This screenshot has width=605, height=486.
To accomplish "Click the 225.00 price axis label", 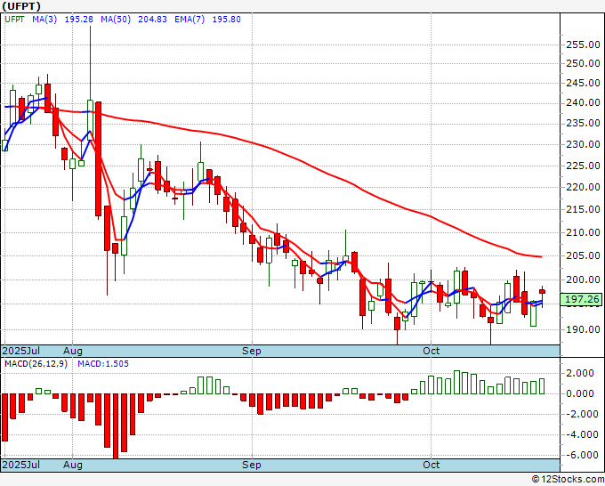I will point(583,166).
